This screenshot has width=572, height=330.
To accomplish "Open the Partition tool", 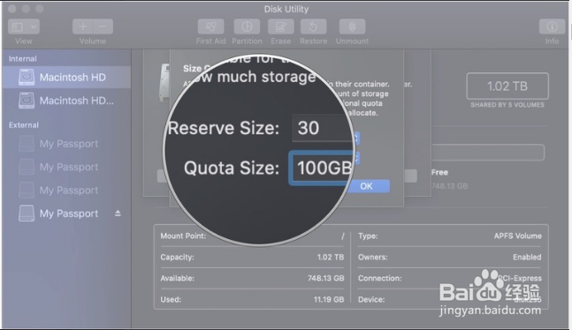I will [247, 26].
